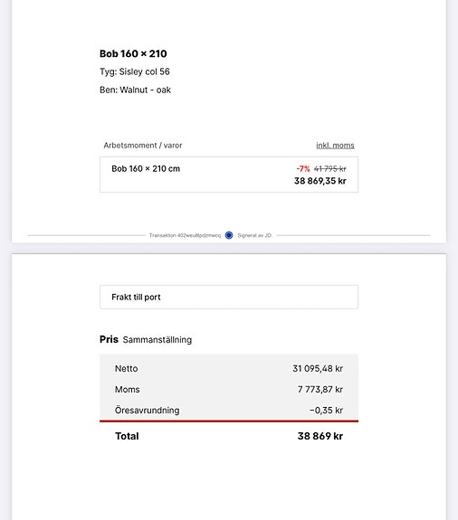
Task: Click the 'Sammanställning' label
Action: [x=157, y=340]
